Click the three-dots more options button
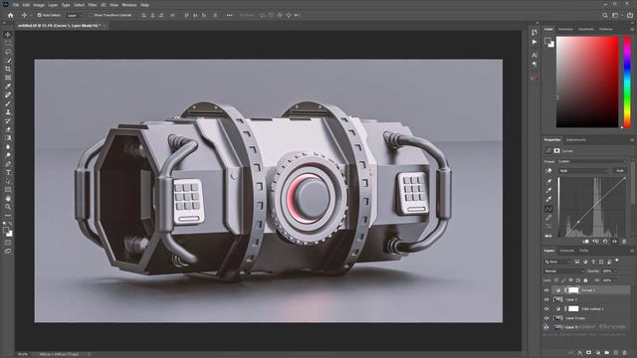Viewport: 637px width, 358px height. pyautogui.click(x=230, y=15)
